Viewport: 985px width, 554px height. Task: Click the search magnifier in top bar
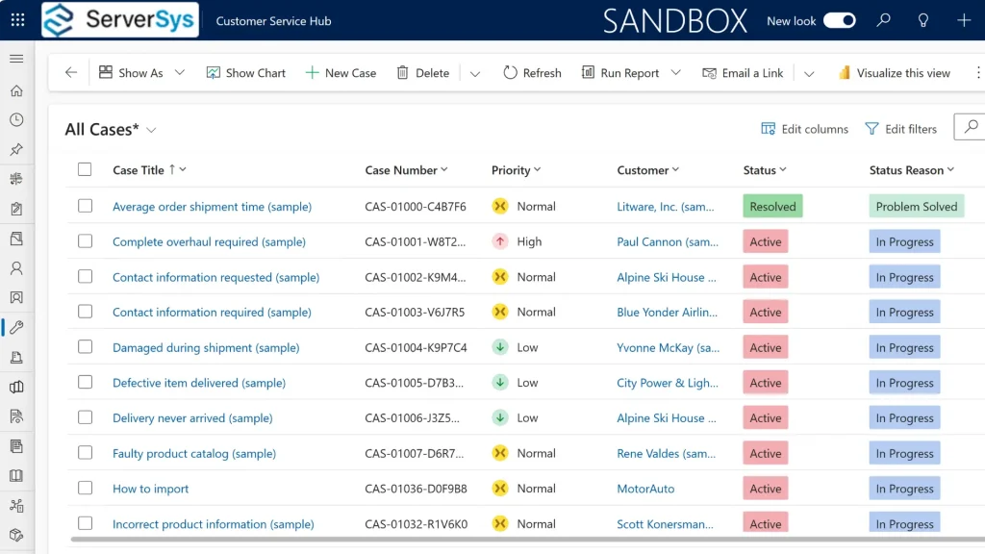pyautogui.click(x=883, y=20)
